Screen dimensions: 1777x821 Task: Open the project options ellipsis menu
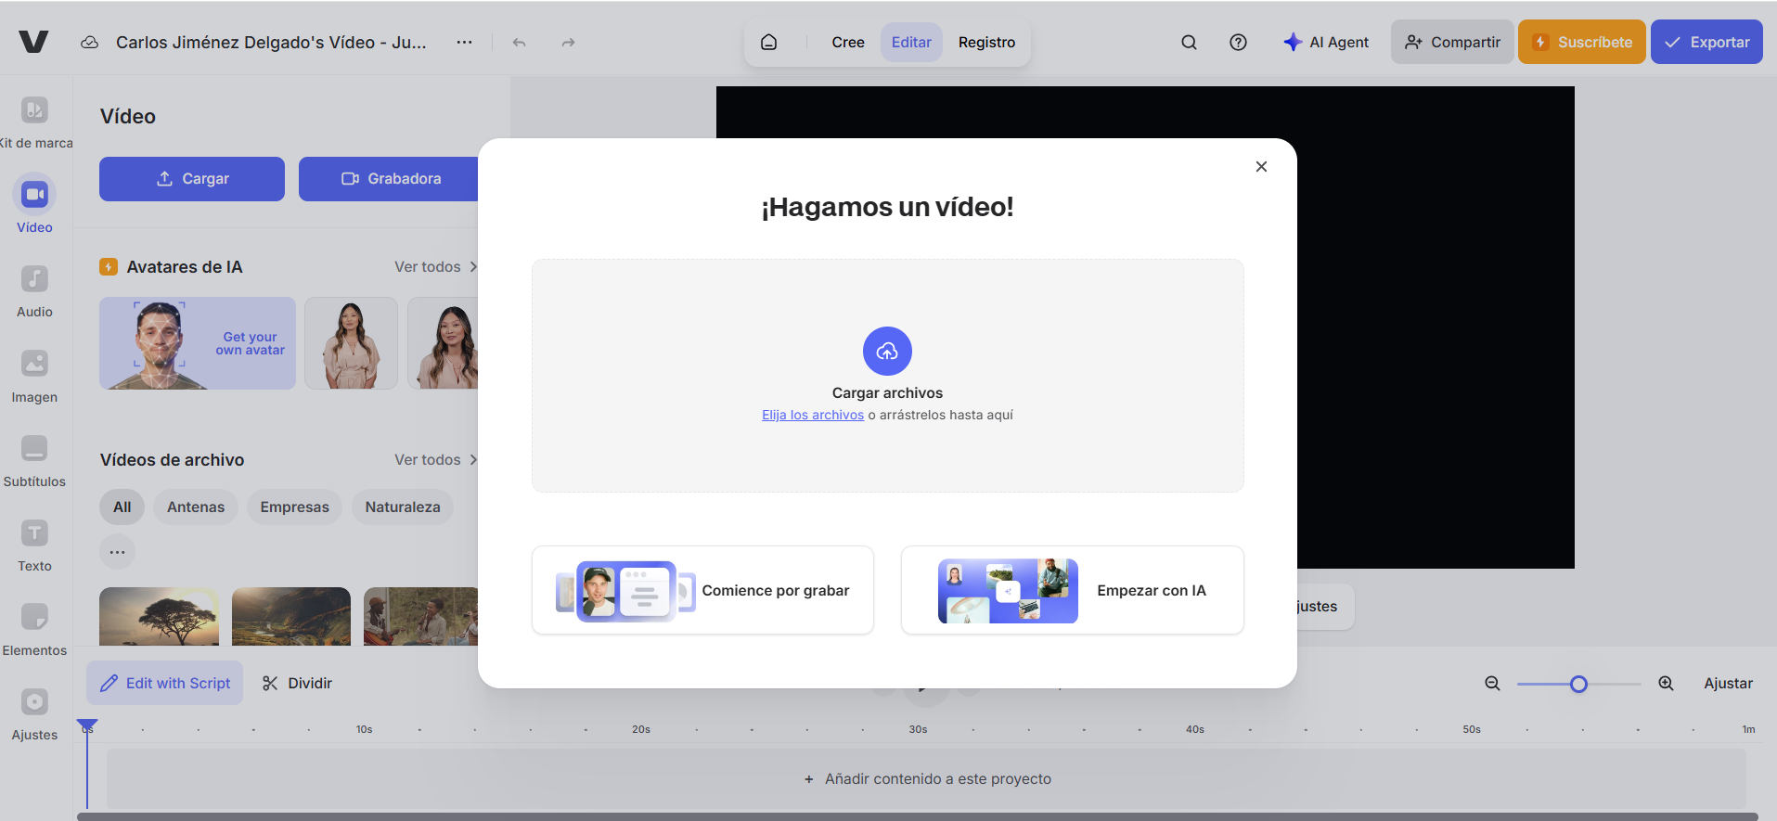[x=464, y=43]
